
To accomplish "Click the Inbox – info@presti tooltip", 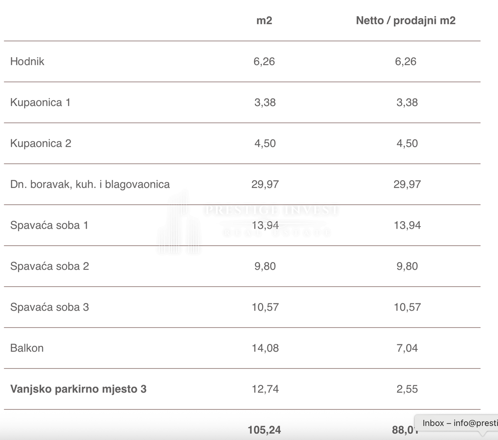I will 459,423.
